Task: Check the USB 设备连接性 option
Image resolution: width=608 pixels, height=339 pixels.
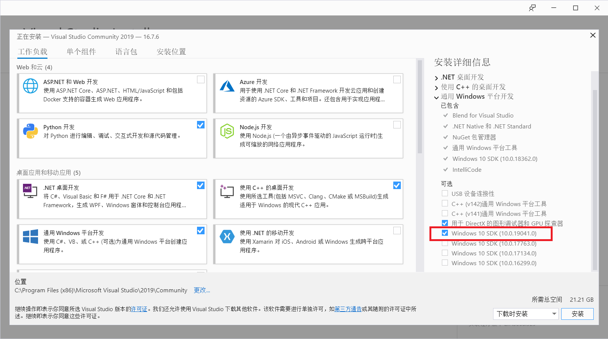Action: pyautogui.click(x=445, y=194)
